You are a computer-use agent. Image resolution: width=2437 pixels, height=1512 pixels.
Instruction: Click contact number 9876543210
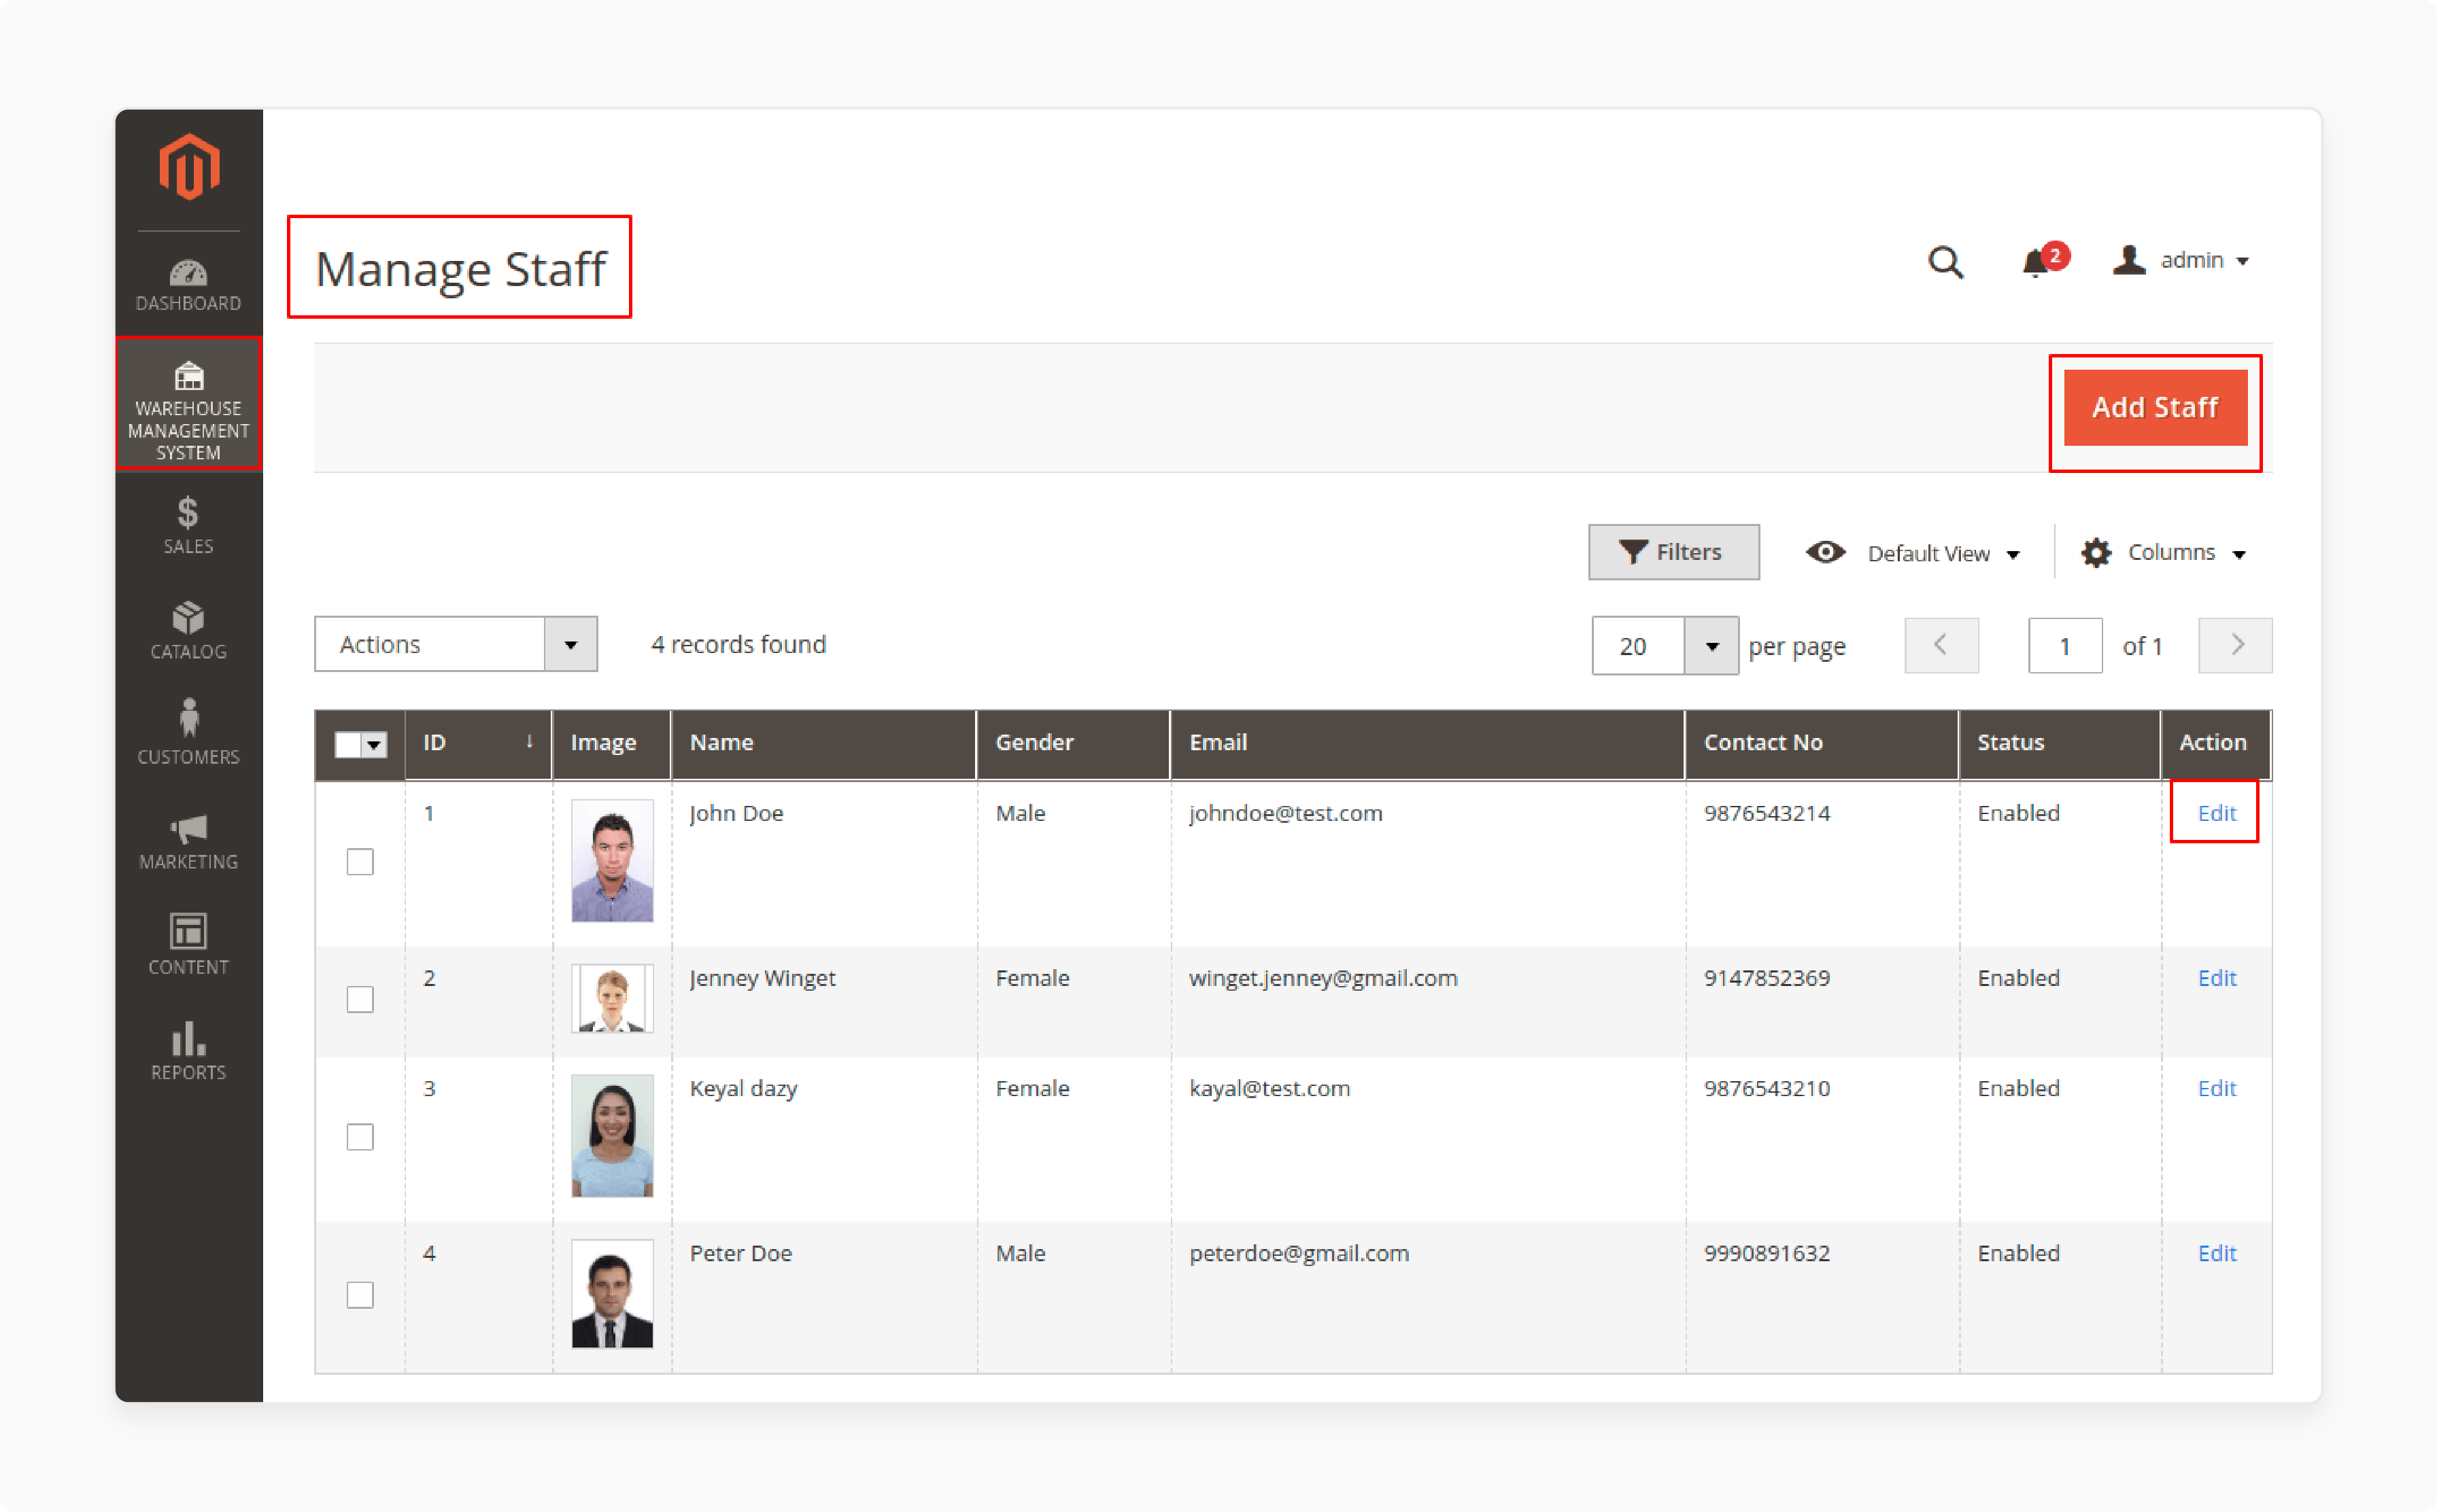[1767, 1088]
